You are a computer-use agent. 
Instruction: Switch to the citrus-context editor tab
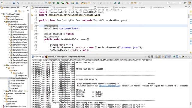(x=61, y=7)
